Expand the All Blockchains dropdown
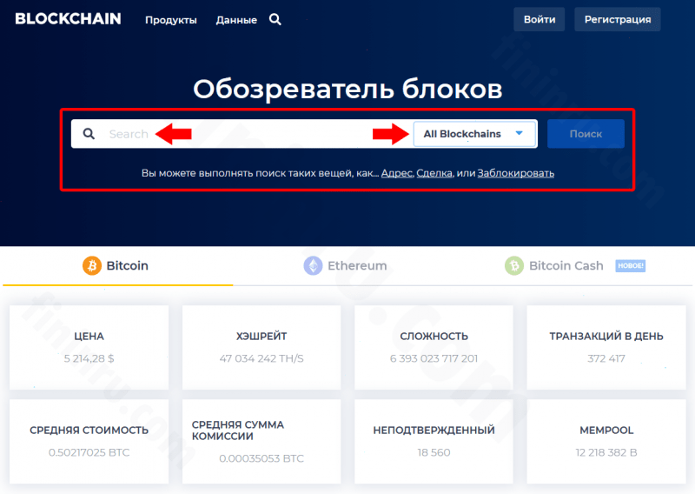The width and height of the screenshot is (695, 494). tap(474, 134)
